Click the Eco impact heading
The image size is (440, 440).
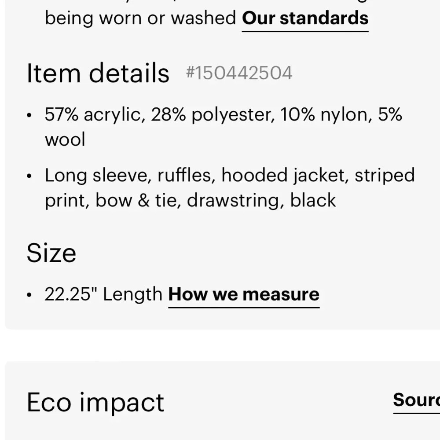point(95,403)
